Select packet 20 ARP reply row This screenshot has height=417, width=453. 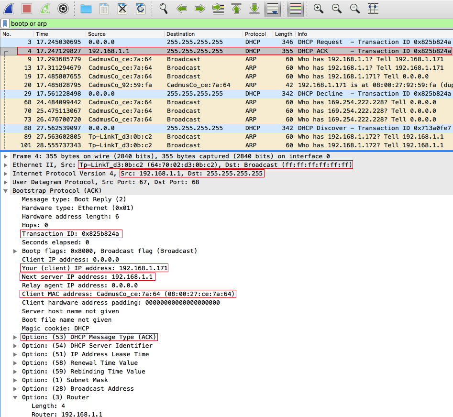tap(227, 85)
